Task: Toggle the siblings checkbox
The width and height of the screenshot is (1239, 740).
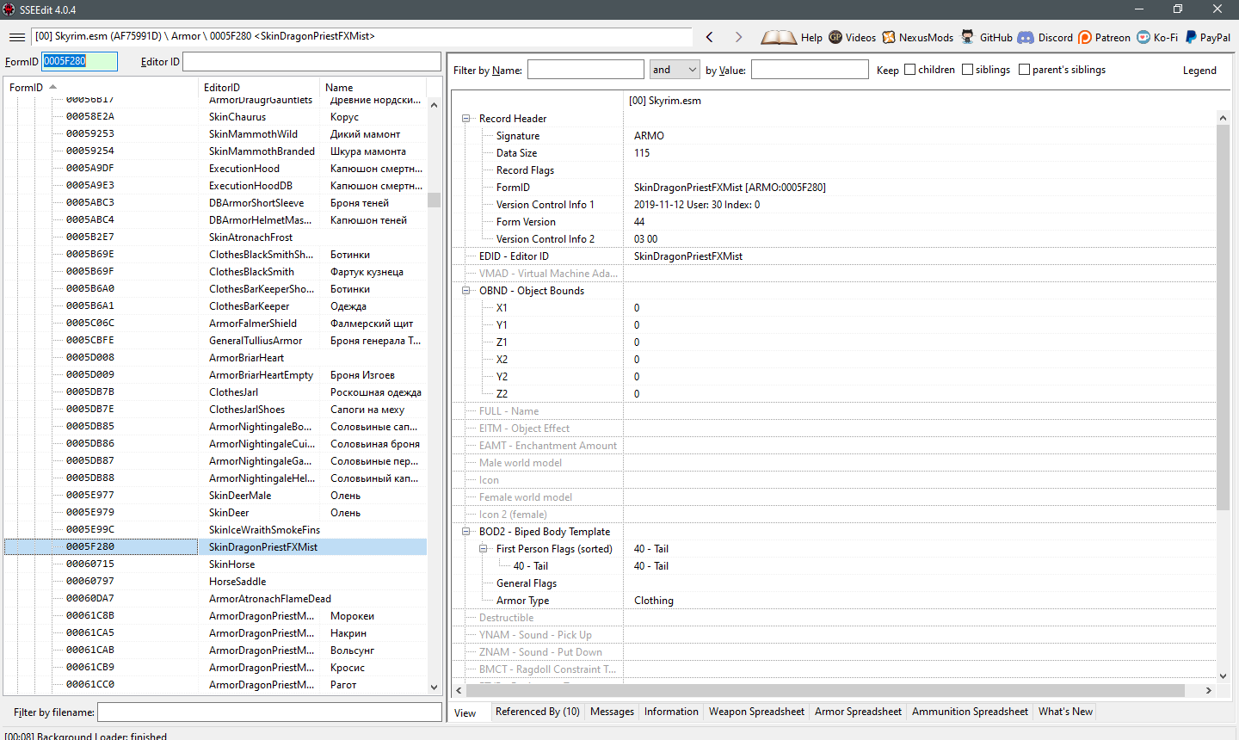Action: click(x=967, y=70)
